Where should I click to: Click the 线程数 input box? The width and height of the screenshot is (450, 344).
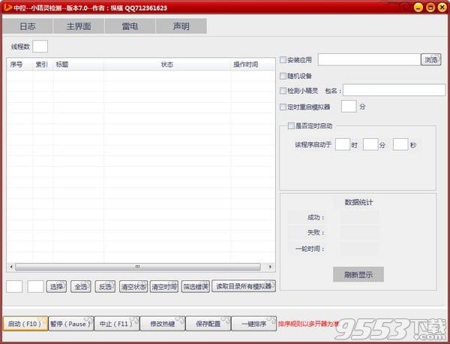[x=40, y=47]
